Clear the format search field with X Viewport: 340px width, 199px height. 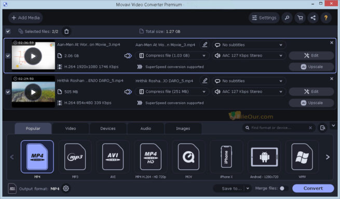tap(310, 128)
